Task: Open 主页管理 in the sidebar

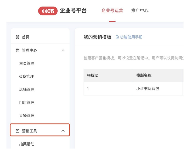Action: click(27, 63)
